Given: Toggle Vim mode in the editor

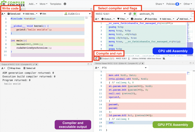Looking at the screenshot, I should (43, 14).
